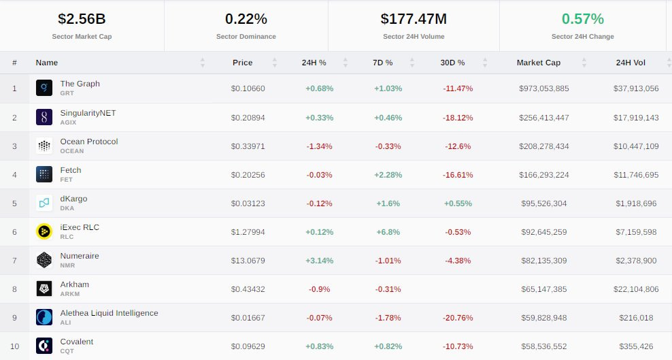672x360 pixels.
Task: Click the $177.47M Sector 24H Volume value
Action: pyautogui.click(x=414, y=19)
